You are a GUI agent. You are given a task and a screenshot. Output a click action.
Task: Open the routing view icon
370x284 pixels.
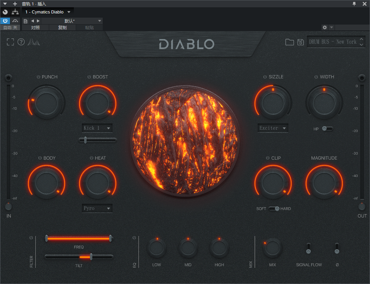point(15,12)
